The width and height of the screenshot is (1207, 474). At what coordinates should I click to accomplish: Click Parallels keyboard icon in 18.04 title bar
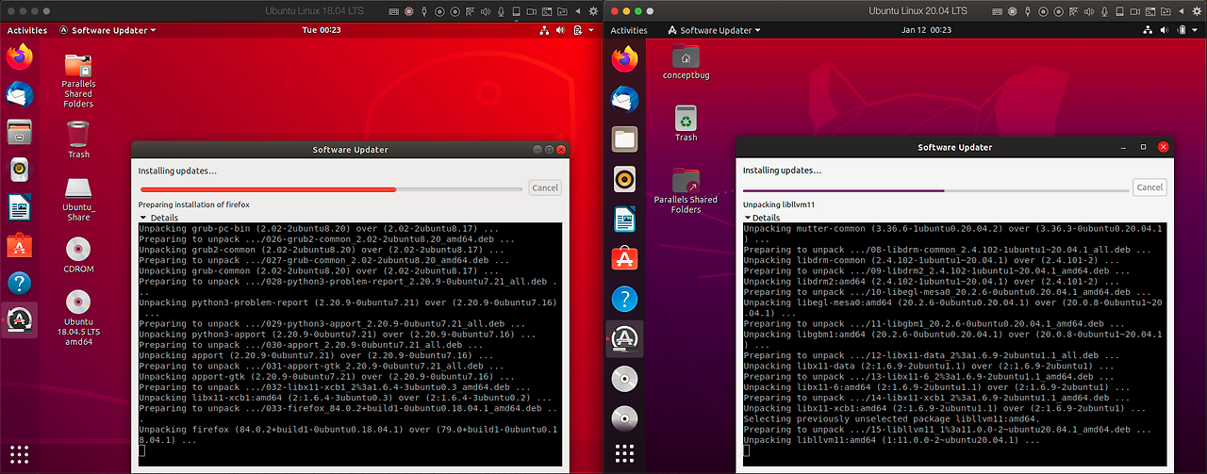393,11
